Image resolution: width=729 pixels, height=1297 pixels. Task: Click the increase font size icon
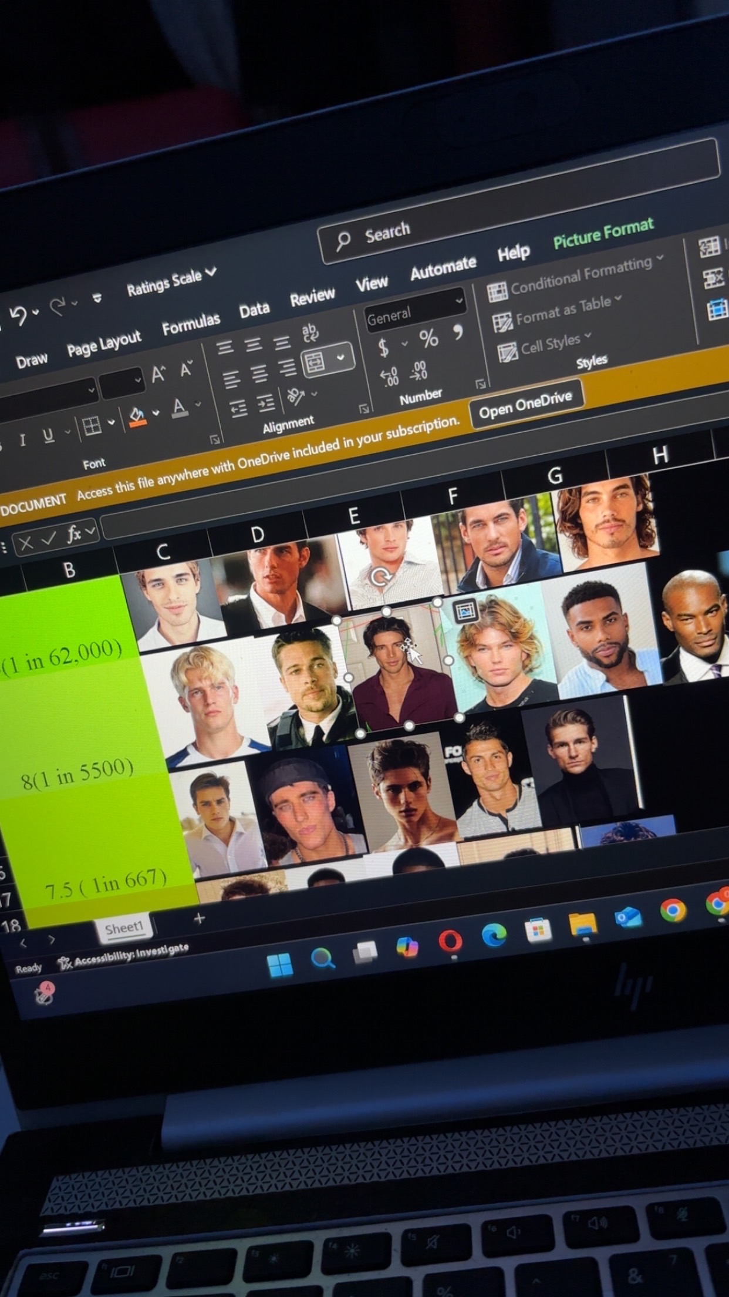(x=158, y=374)
